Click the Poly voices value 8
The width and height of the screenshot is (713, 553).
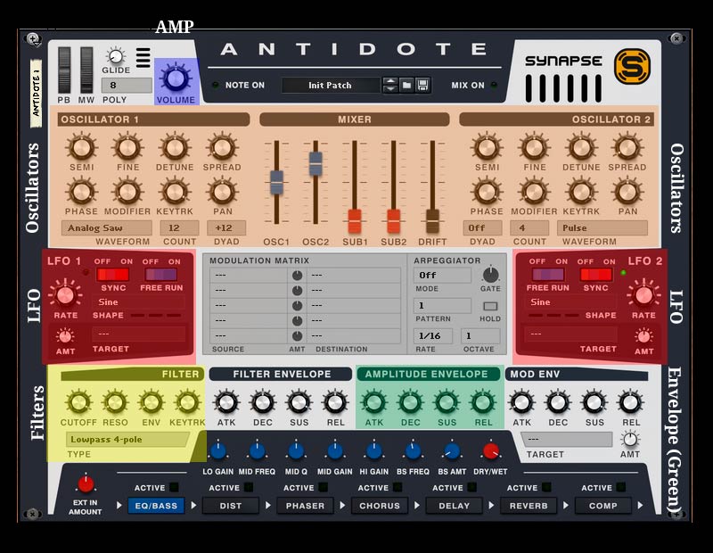point(127,85)
